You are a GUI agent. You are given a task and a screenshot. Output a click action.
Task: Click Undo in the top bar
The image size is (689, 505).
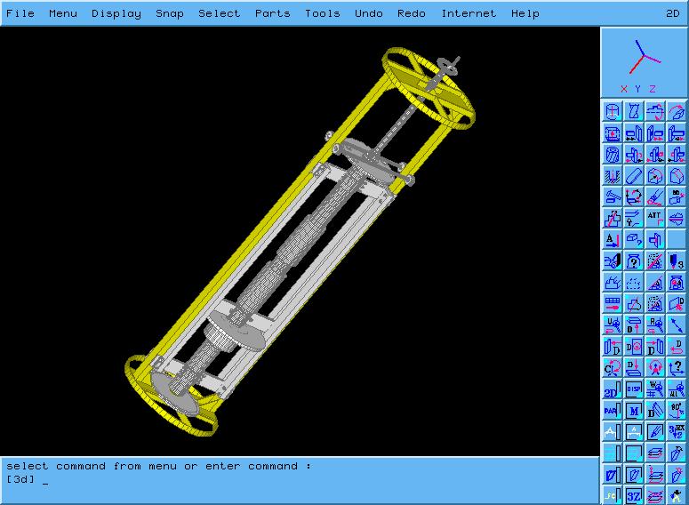[368, 13]
